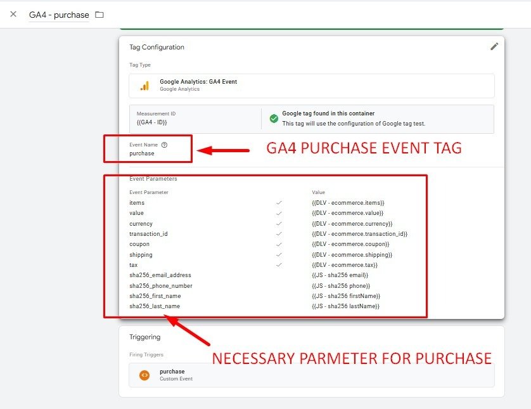Click the Event Name help question icon

164,145
